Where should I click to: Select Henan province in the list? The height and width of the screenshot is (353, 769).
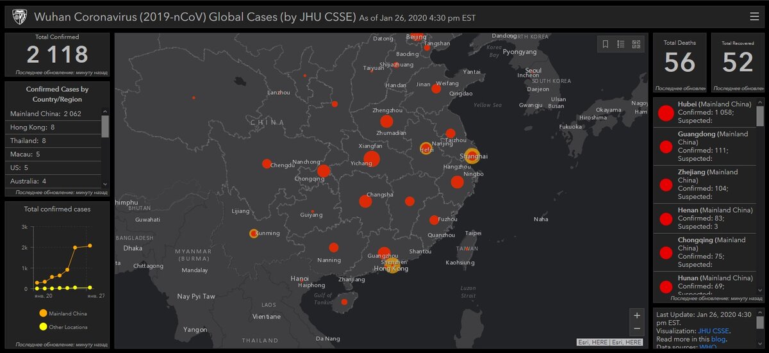(x=705, y=218)
